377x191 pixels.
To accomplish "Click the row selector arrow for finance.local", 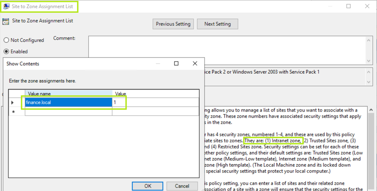I will click(13, 102).
